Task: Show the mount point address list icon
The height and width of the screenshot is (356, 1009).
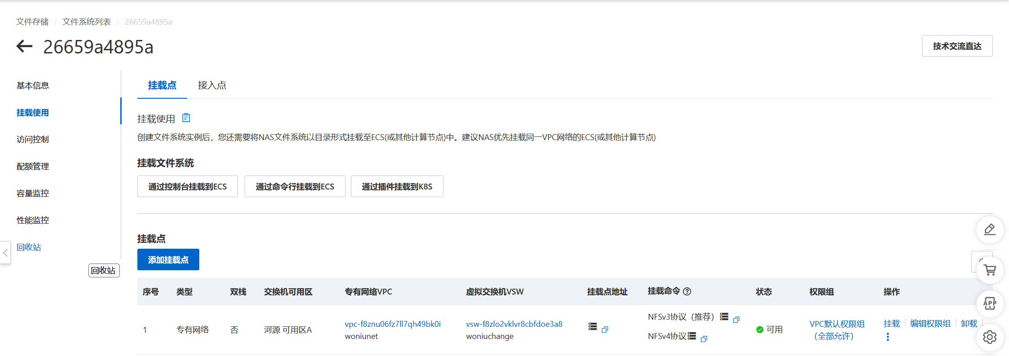Action: click(592, 327)
